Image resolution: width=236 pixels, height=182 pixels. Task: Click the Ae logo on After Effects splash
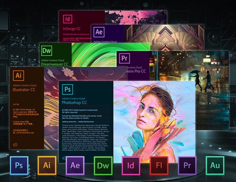[x=99, y=32]
